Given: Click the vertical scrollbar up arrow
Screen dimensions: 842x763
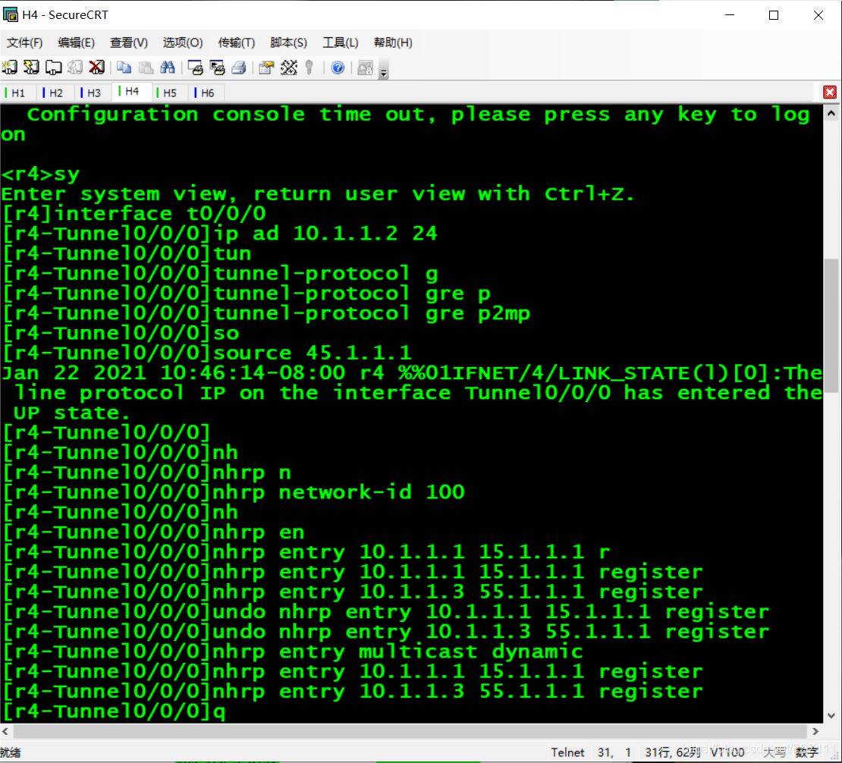Looking at the screenshot, I should (x=831, y=113).
